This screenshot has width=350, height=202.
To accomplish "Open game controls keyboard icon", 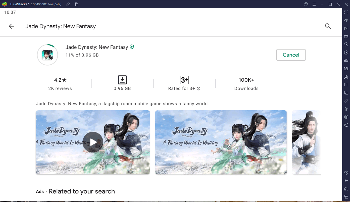I will pyautogui.click(x=346, y=36).
